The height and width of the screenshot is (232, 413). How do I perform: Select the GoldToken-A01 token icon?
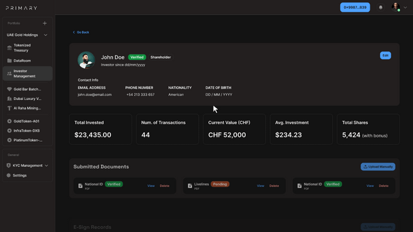[10, 121]
